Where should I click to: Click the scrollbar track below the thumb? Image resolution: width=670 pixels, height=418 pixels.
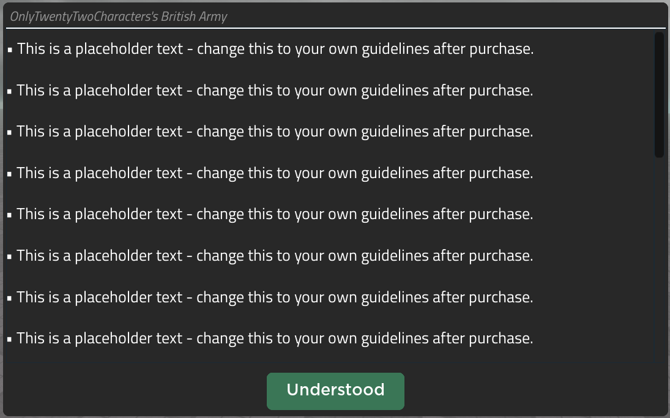(659, 257)
